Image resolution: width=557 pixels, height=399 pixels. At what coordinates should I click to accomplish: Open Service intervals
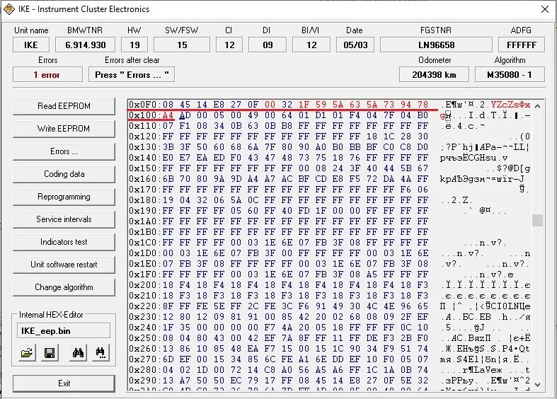(64, 219)
